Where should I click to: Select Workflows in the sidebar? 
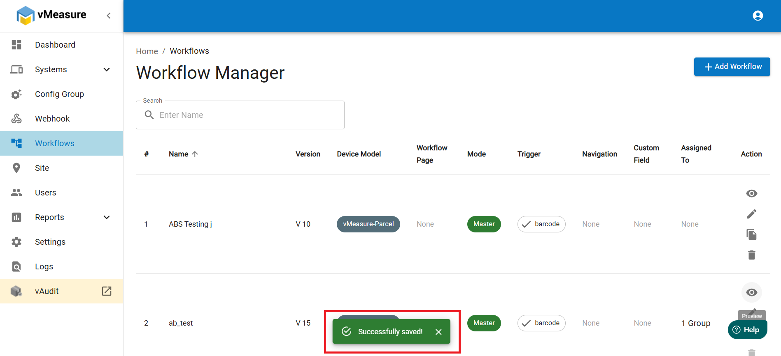tap(62, 143)
